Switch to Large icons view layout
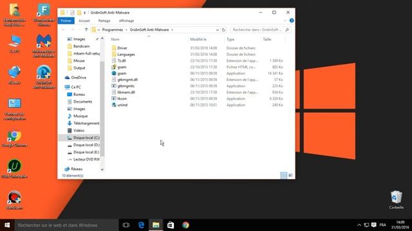 [x=290, y=175]
